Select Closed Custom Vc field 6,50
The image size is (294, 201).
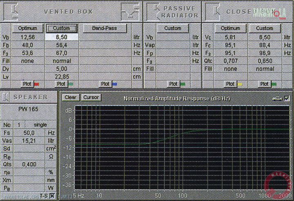click(265, 37)
